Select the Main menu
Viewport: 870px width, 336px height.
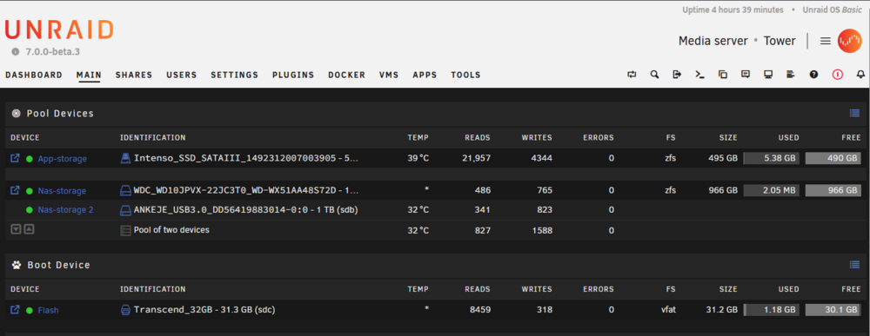(89, 75)
